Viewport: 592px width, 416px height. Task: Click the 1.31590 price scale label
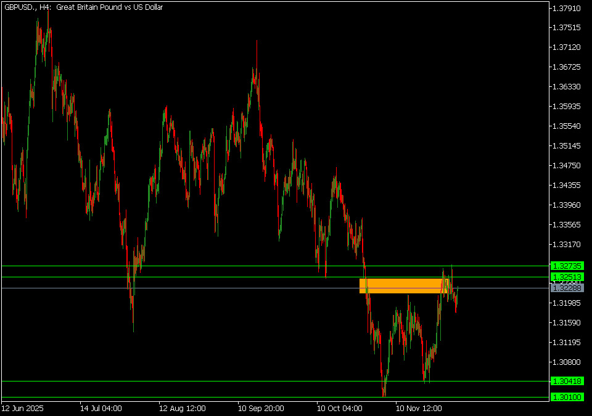(568, 322)
